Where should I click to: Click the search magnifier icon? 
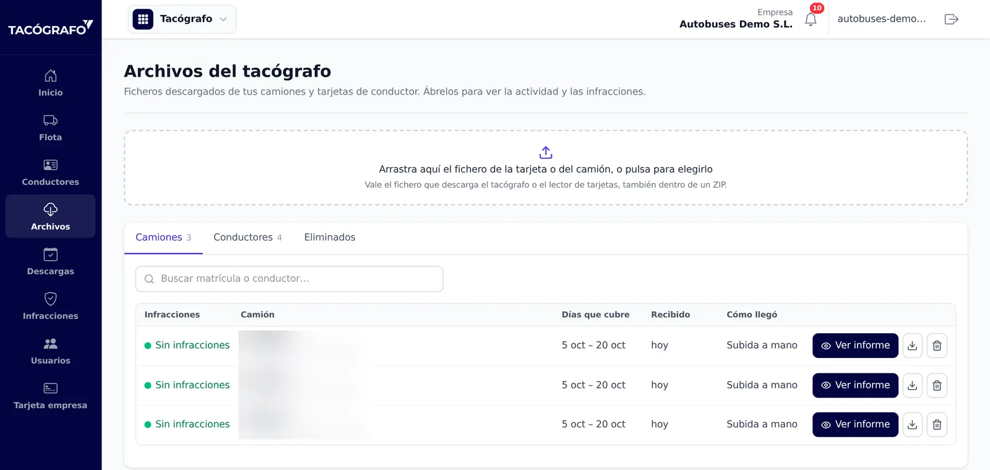pyautogui.click(x=149, y=279)
